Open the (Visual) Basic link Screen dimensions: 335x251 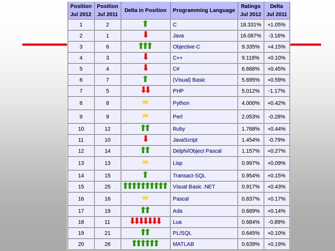pyautogui.click(x=189, y=80)
